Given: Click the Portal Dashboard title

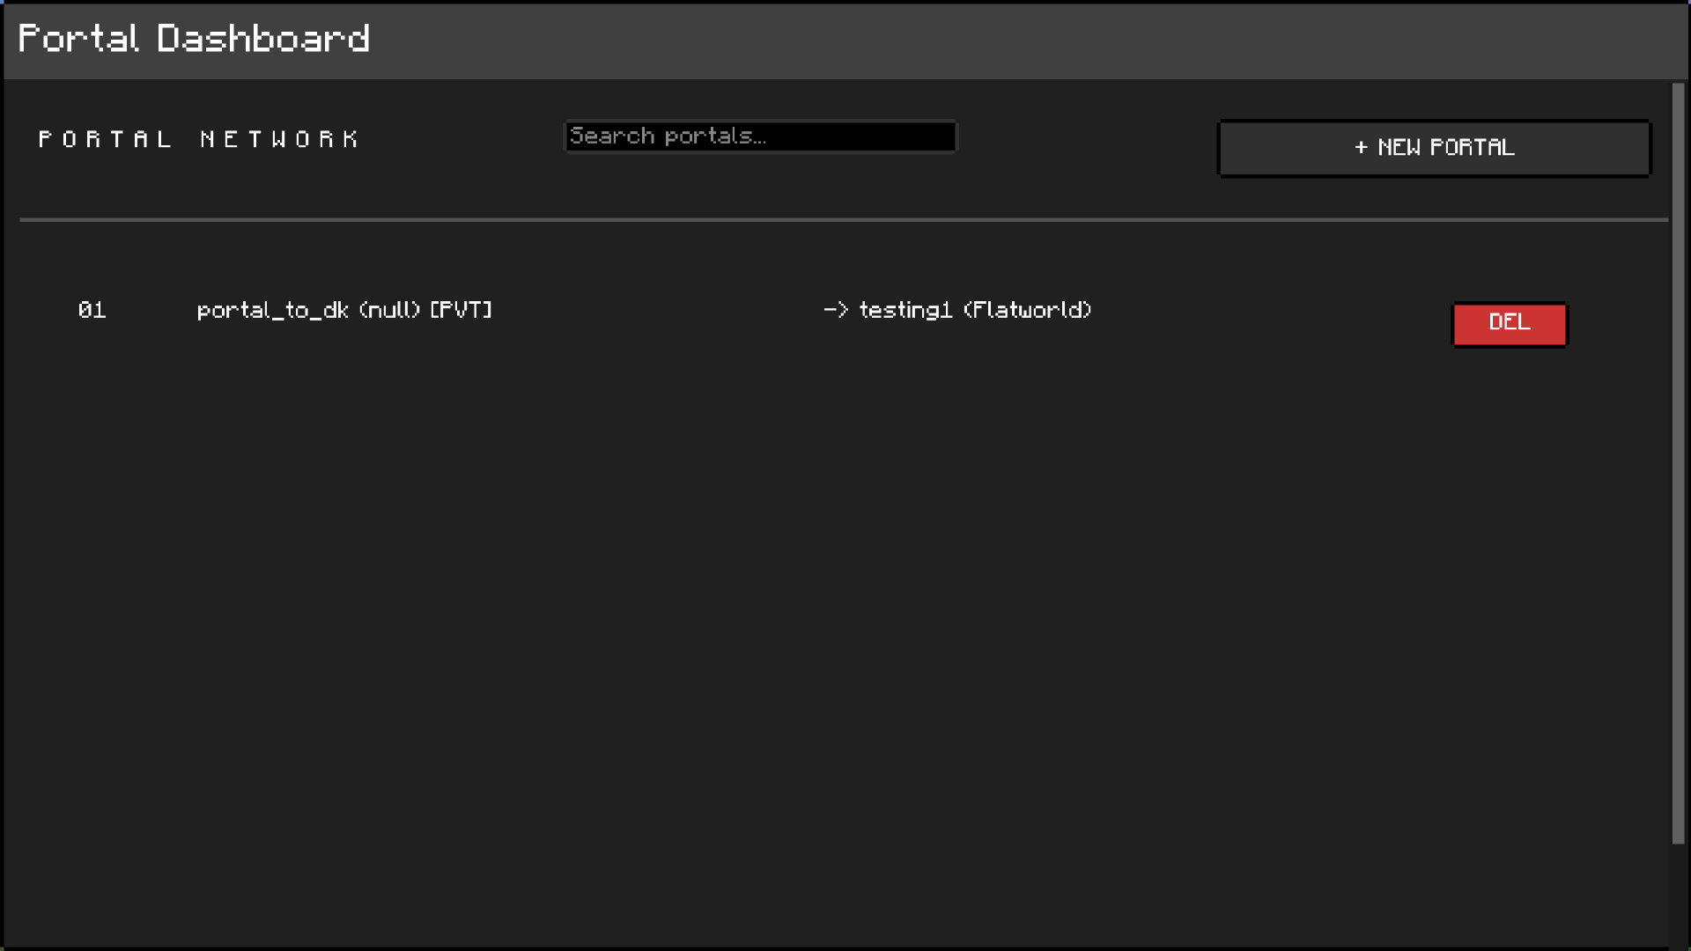Looking at the screenshot, I should pos(194,39).
